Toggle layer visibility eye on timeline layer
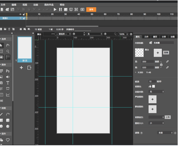This screenshot has width=178, height=146. coord(20,18)
